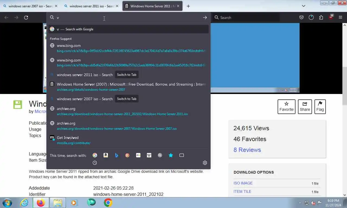Search this time with DuckDuckGo

click(x=127, y=155)
